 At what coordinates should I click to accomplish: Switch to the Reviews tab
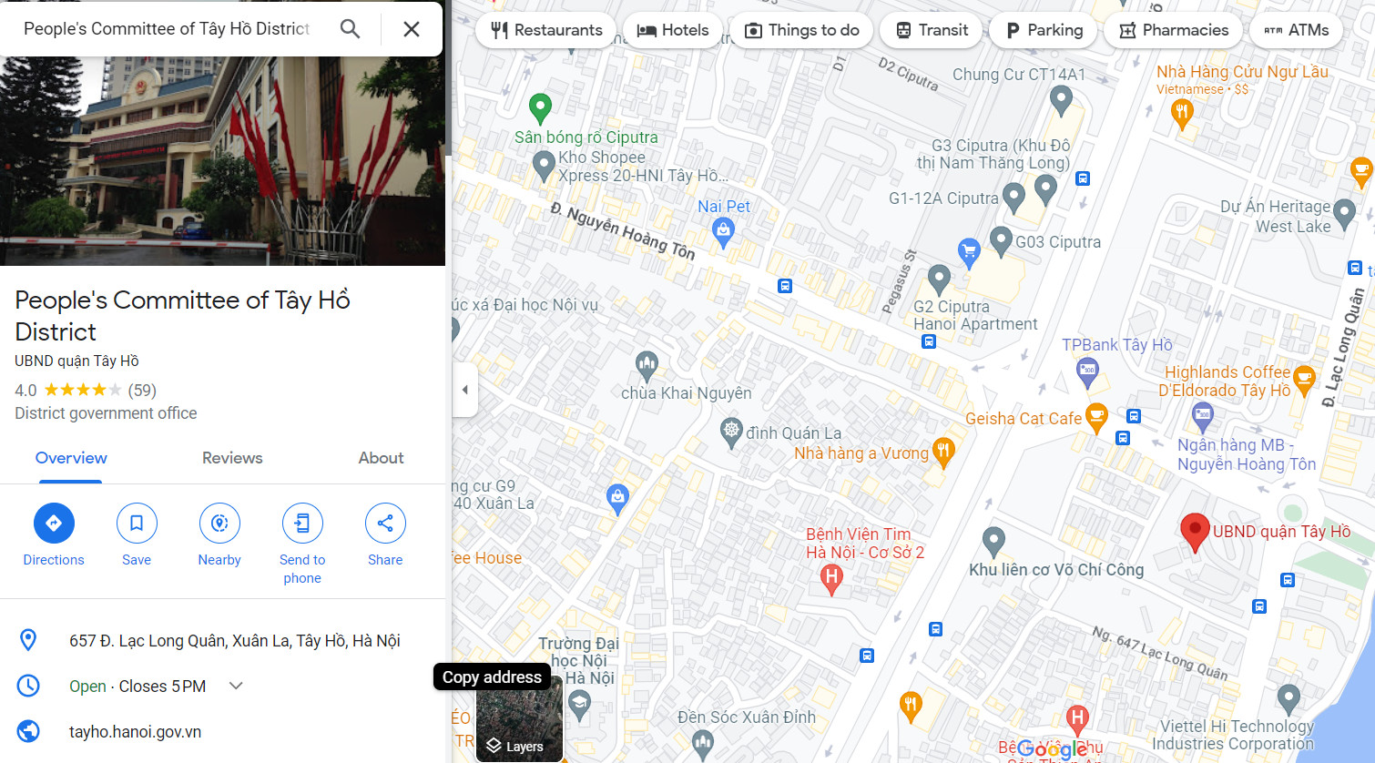(x=232, y=458)
